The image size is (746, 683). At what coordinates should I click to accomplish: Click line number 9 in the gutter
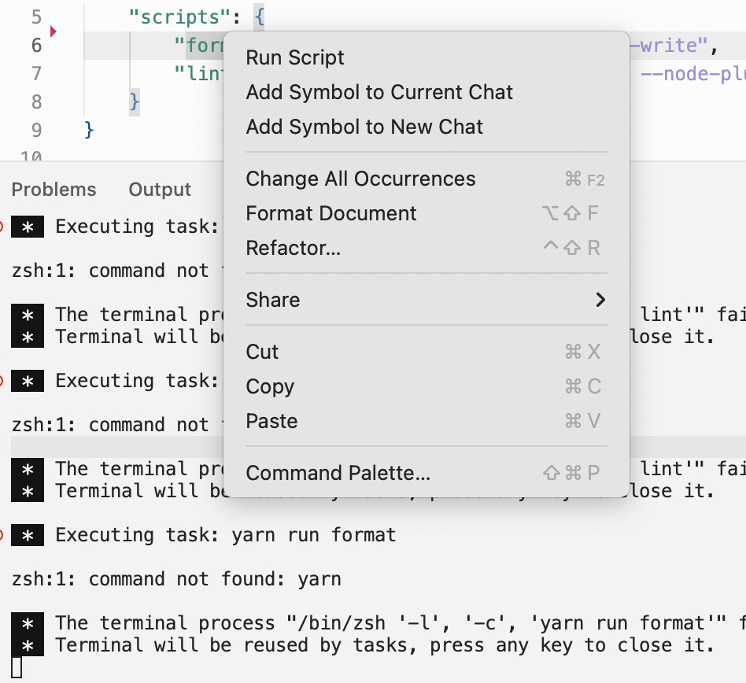(x=36, y=130)
